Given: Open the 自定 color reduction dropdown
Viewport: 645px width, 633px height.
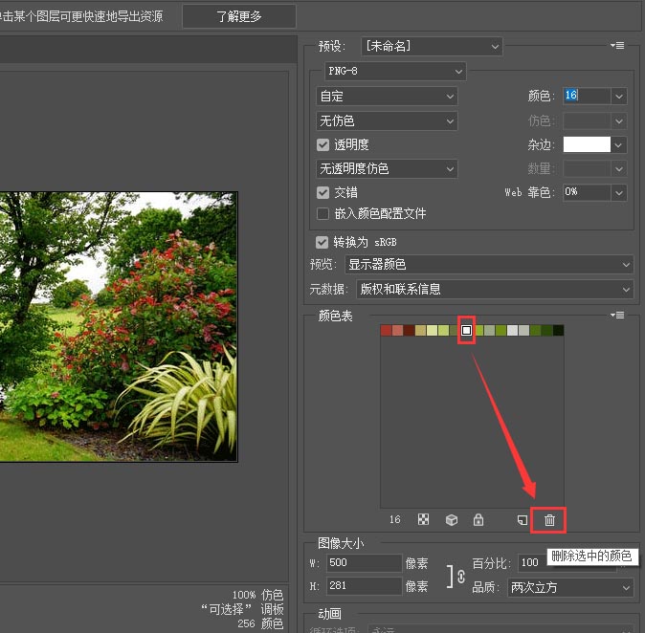Looking at the screenshot, I should click(387, 97).
